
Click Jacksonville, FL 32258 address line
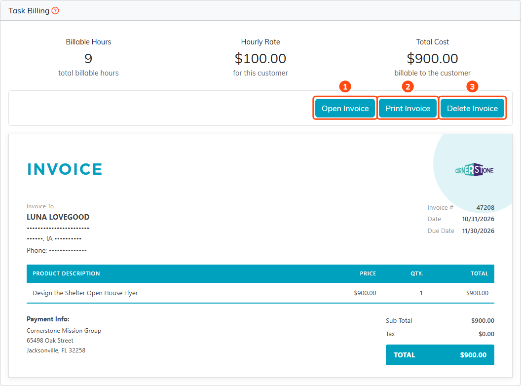(x=56, y=350)
